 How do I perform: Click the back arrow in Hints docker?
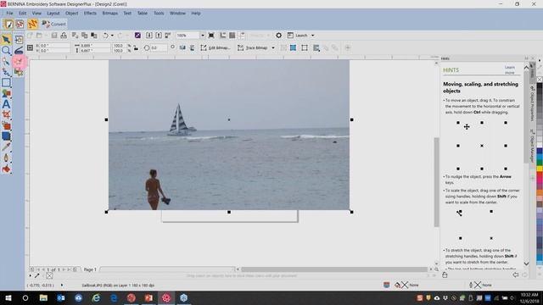click(516, 274)
